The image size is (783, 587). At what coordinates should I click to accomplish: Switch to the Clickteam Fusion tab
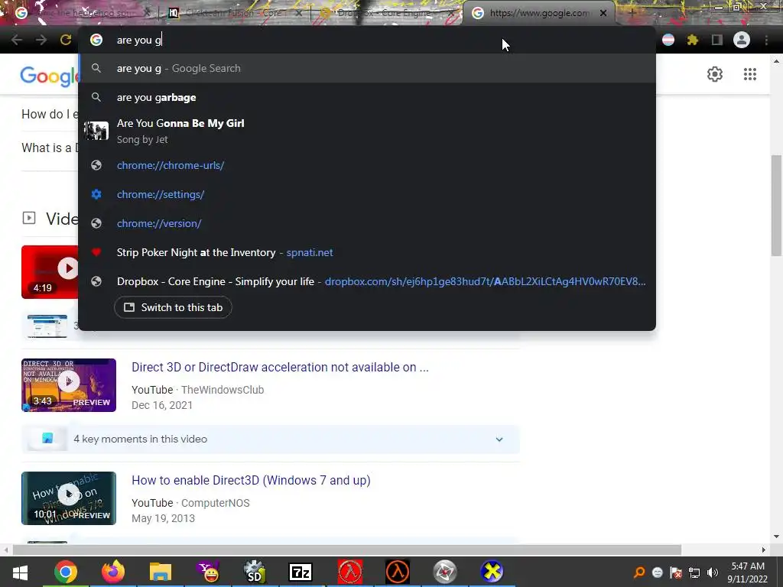tap(232, 13)
